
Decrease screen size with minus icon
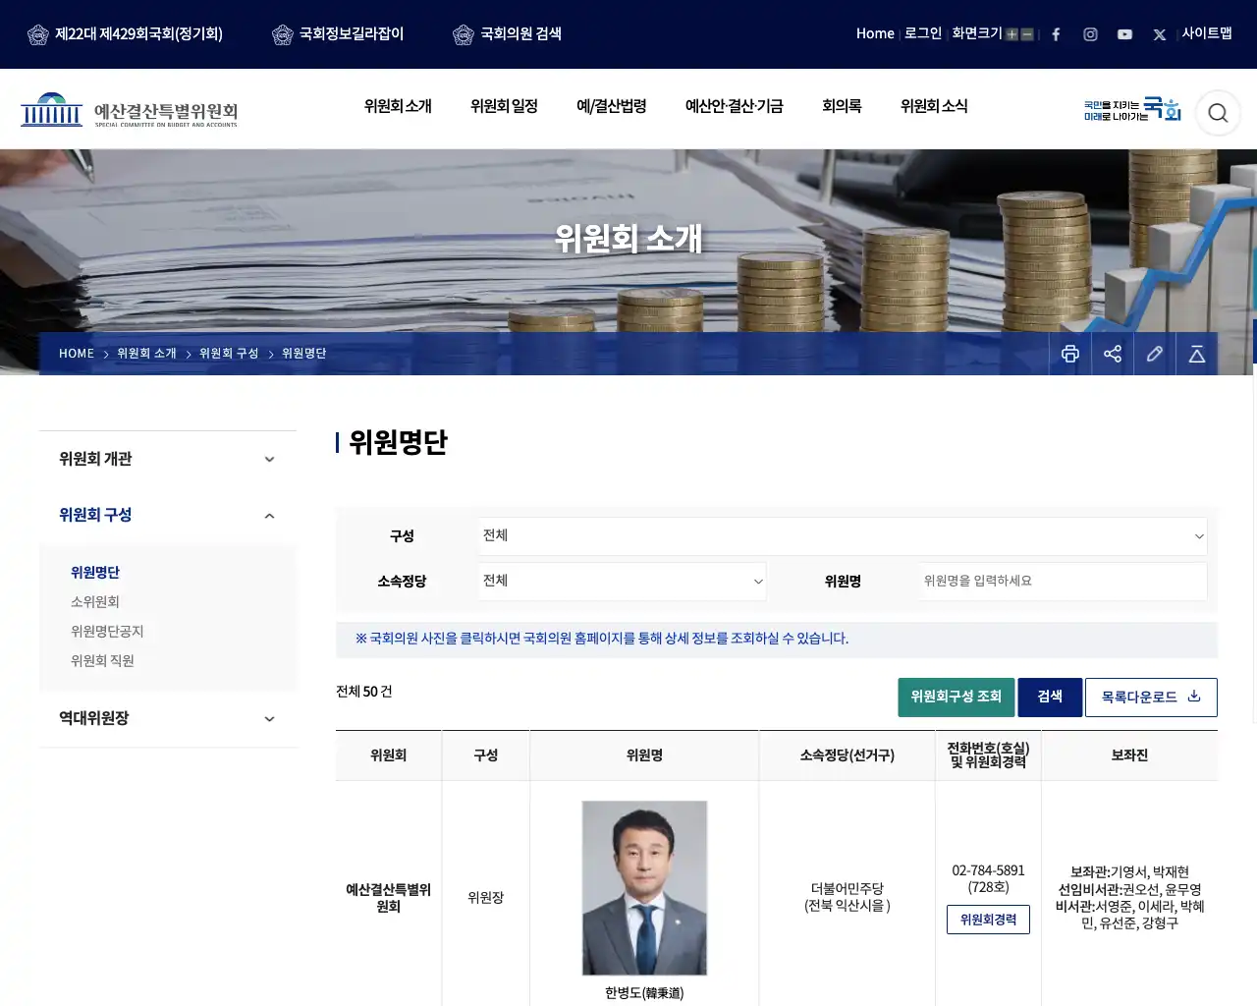[1027, 34]
